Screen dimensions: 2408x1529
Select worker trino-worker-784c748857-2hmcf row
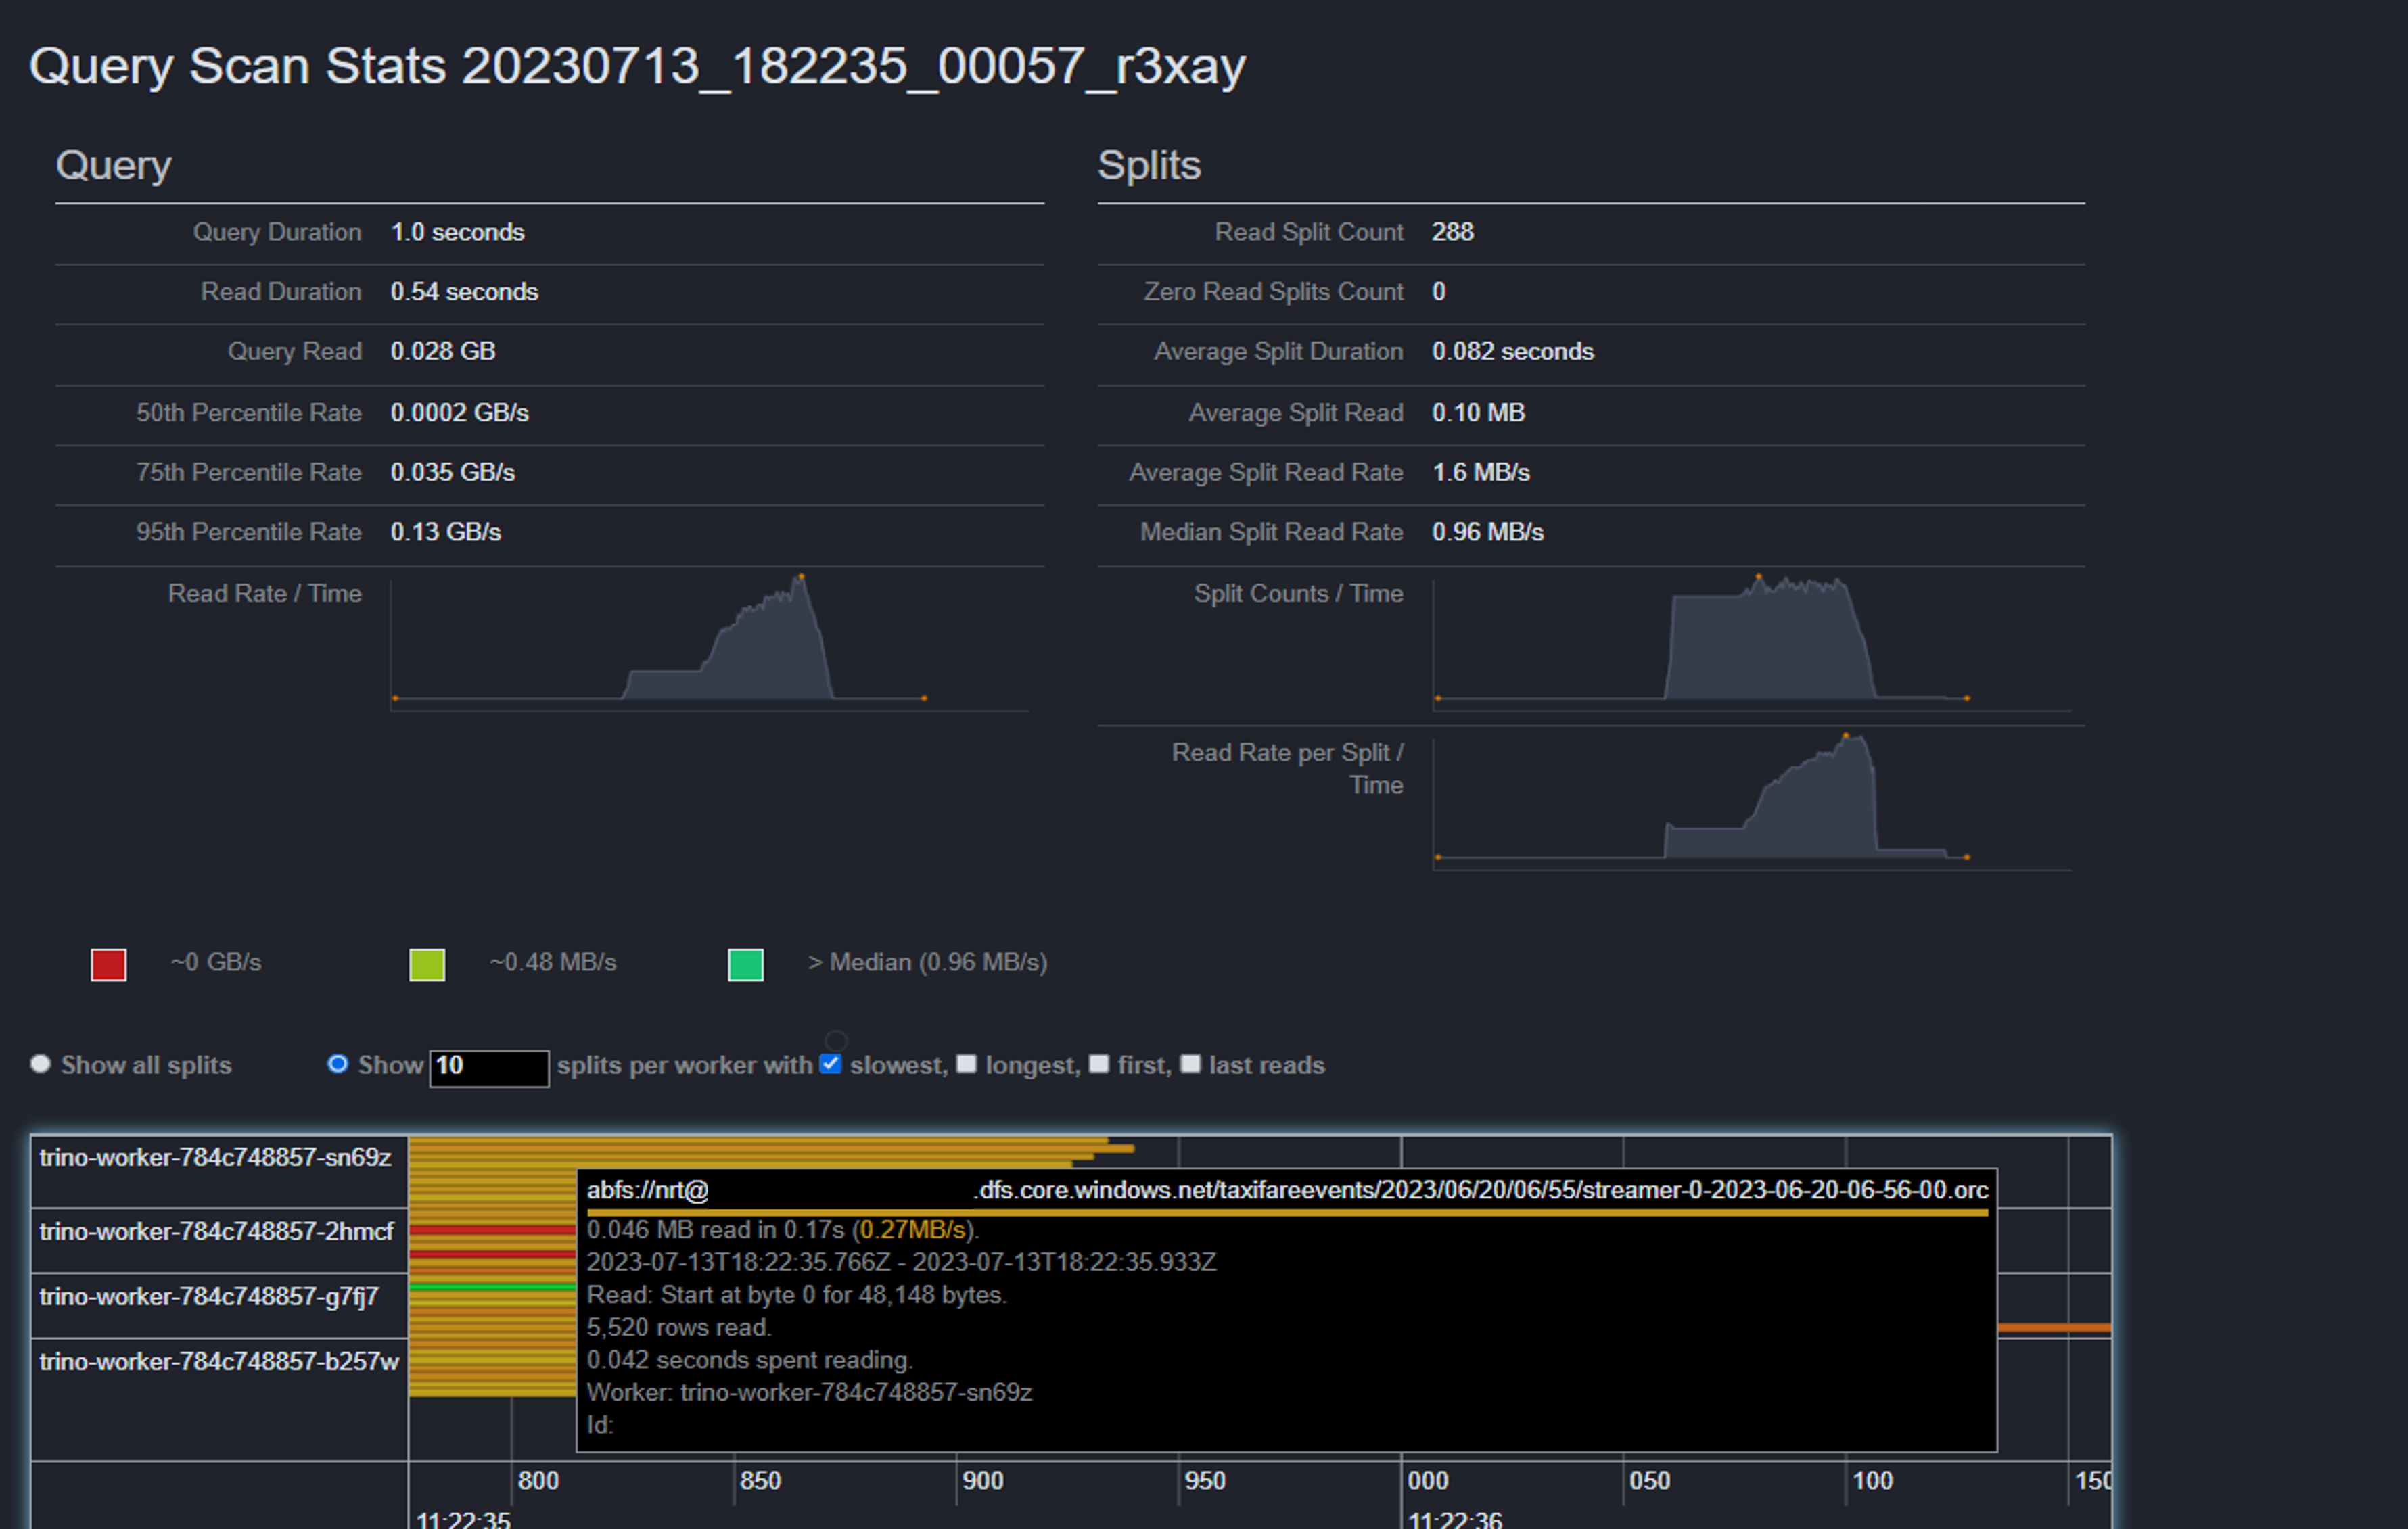pos(216,1231)
